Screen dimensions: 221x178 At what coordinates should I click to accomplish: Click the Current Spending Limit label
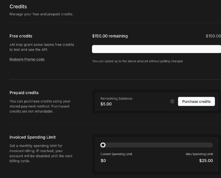(116, 154)
